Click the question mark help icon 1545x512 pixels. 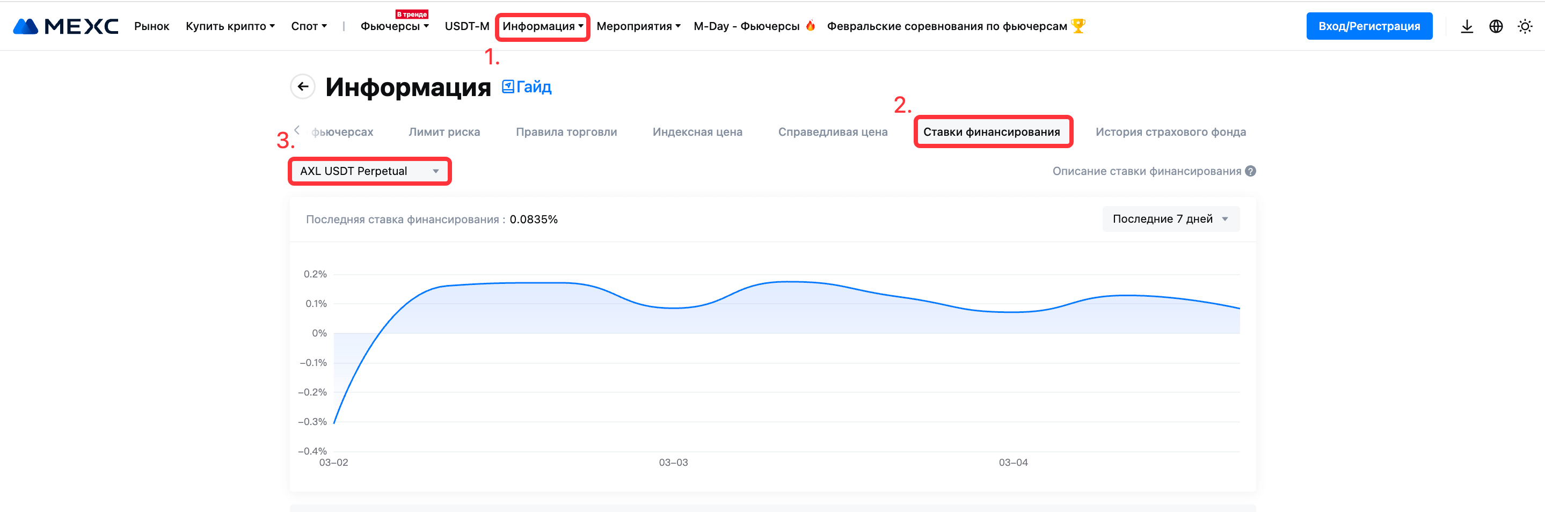tap(1250, 171)
